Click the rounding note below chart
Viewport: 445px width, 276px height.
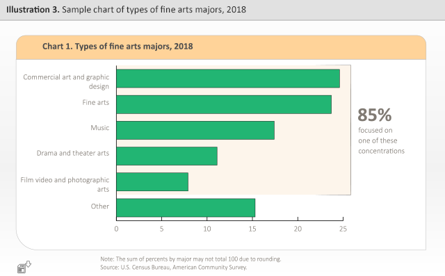191,259
